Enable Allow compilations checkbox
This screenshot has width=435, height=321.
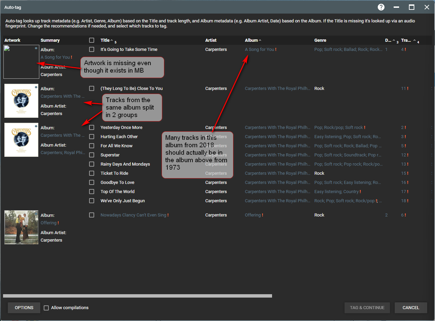(x=46, y=308)
